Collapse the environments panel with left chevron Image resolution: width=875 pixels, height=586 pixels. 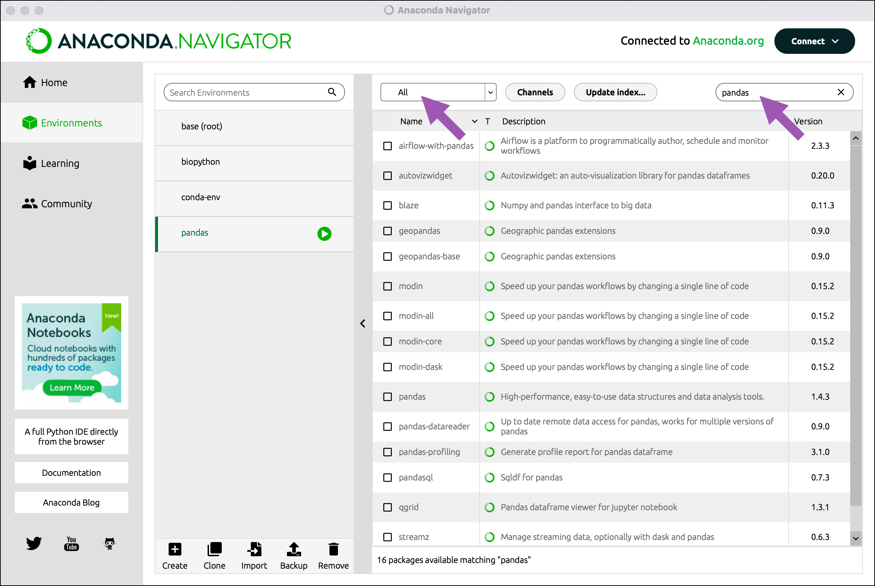(x=362, y=323)
